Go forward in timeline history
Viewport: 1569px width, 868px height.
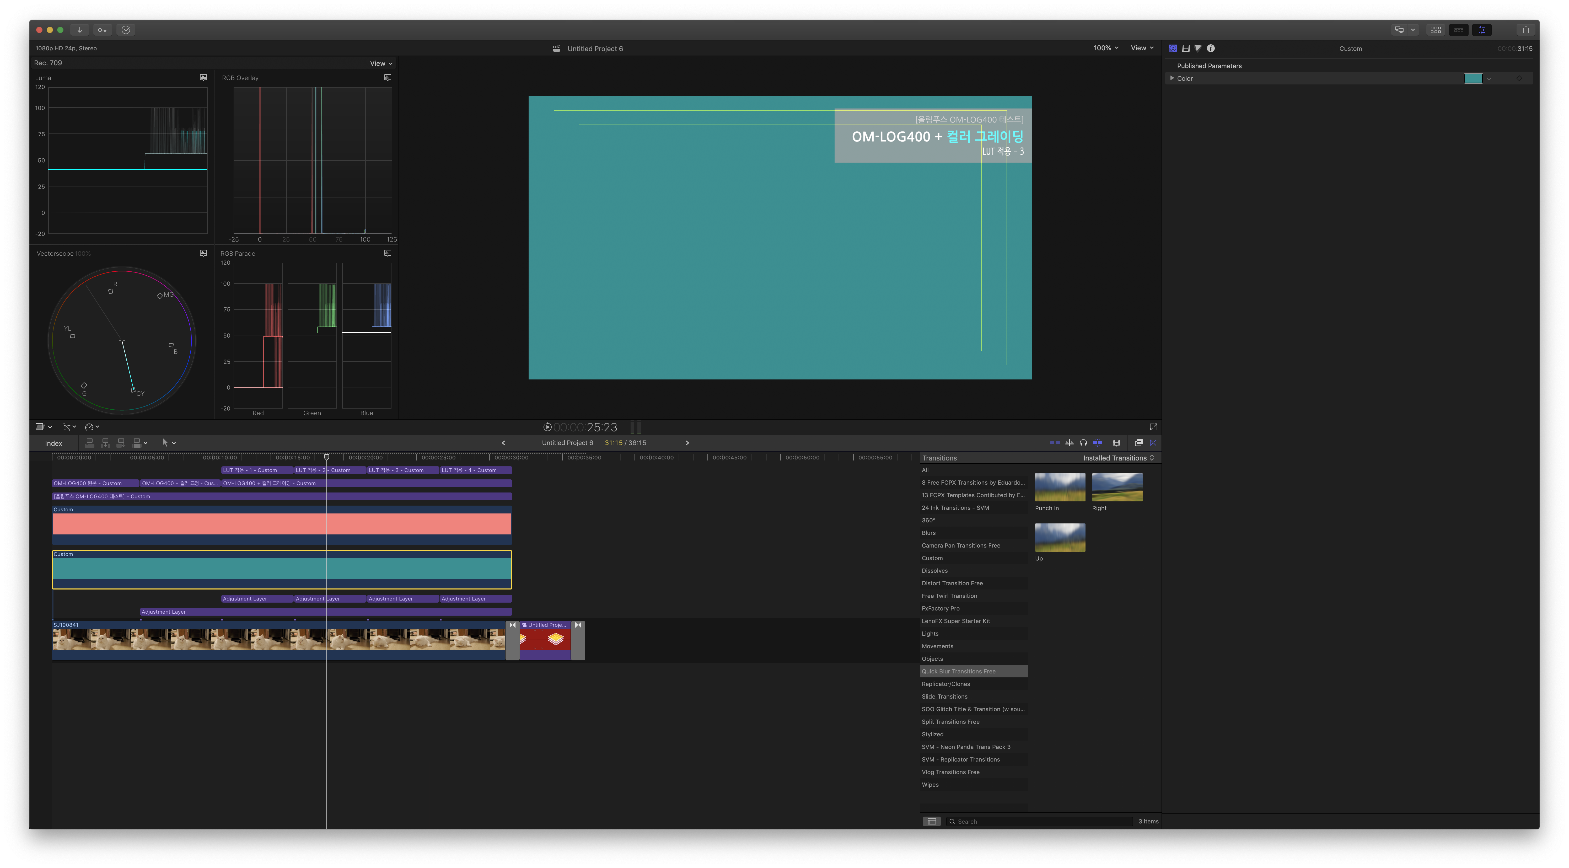pyautogui.click(x=687, y=443)
